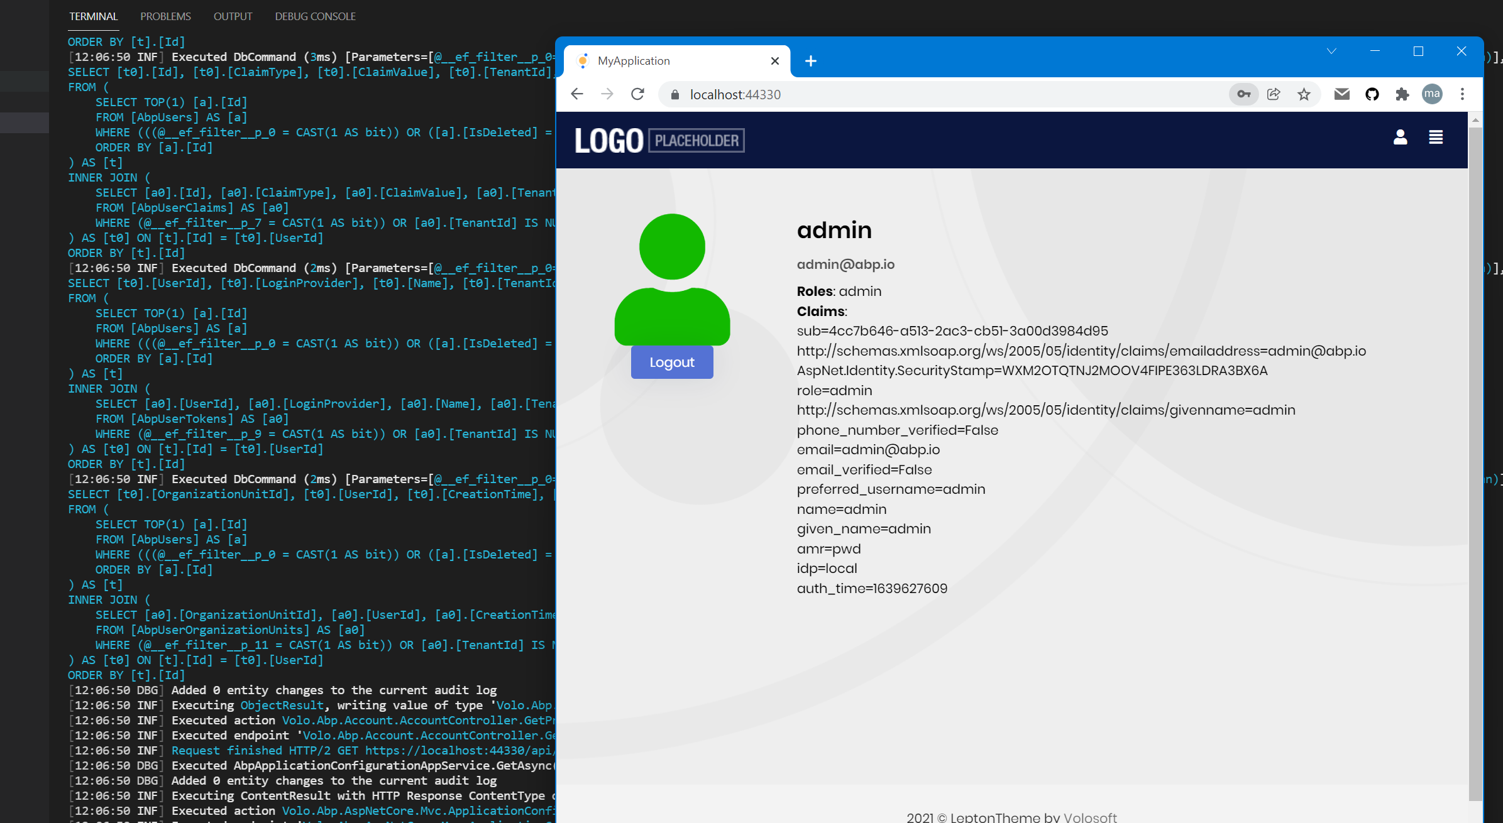Open the saved passwords key icon

point(1243,94)
